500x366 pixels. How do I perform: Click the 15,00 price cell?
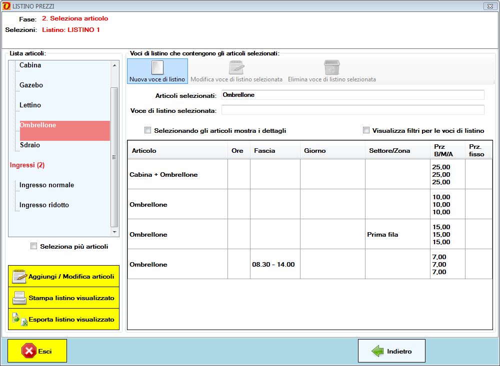pos(447,234)
